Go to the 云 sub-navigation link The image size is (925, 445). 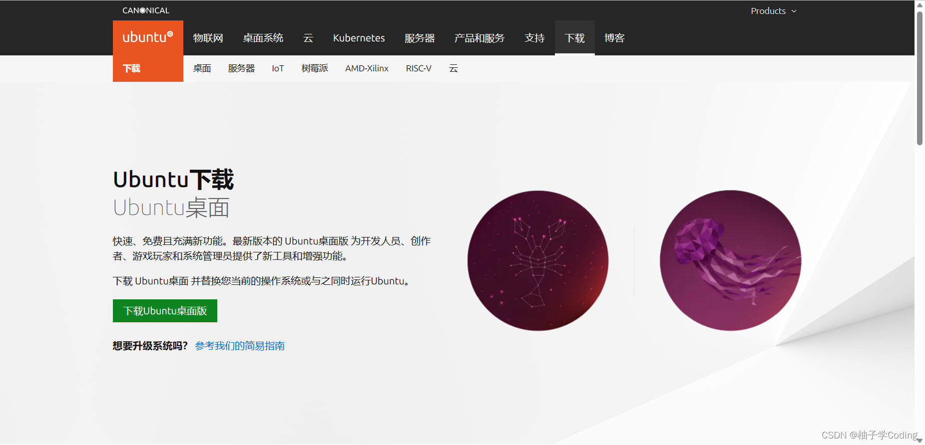click(454, 68)
